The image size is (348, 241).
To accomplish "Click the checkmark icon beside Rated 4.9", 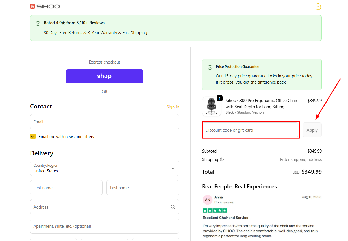I will [38, 23].
